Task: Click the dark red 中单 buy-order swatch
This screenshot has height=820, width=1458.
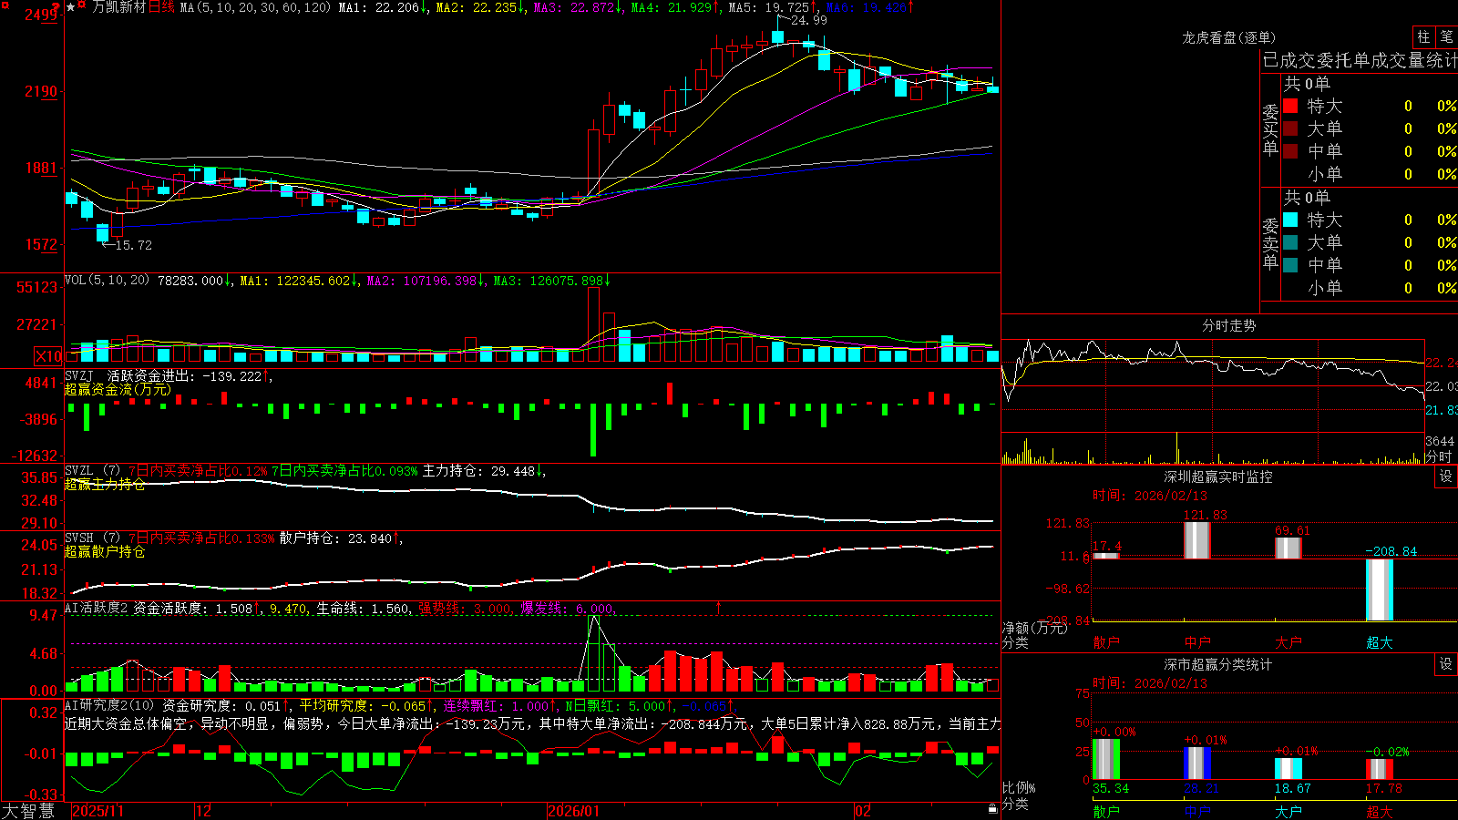Action: point(1290,151)
